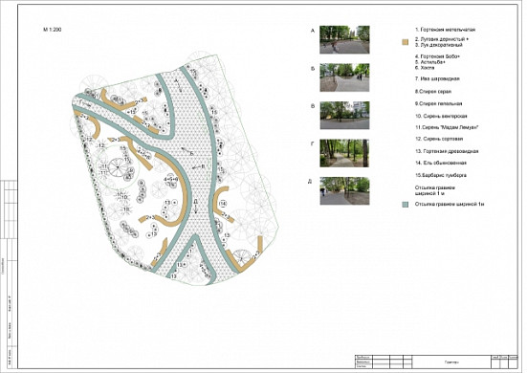The height and width of the screenshot is (373, 527).
Task: Open site photo thumbnail labeled Д
Action: coord(344,191)
